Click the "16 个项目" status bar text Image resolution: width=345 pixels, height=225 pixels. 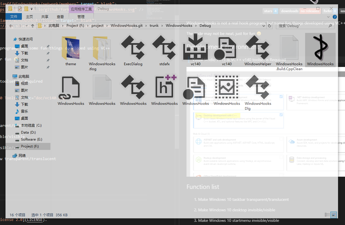point(17,215)
